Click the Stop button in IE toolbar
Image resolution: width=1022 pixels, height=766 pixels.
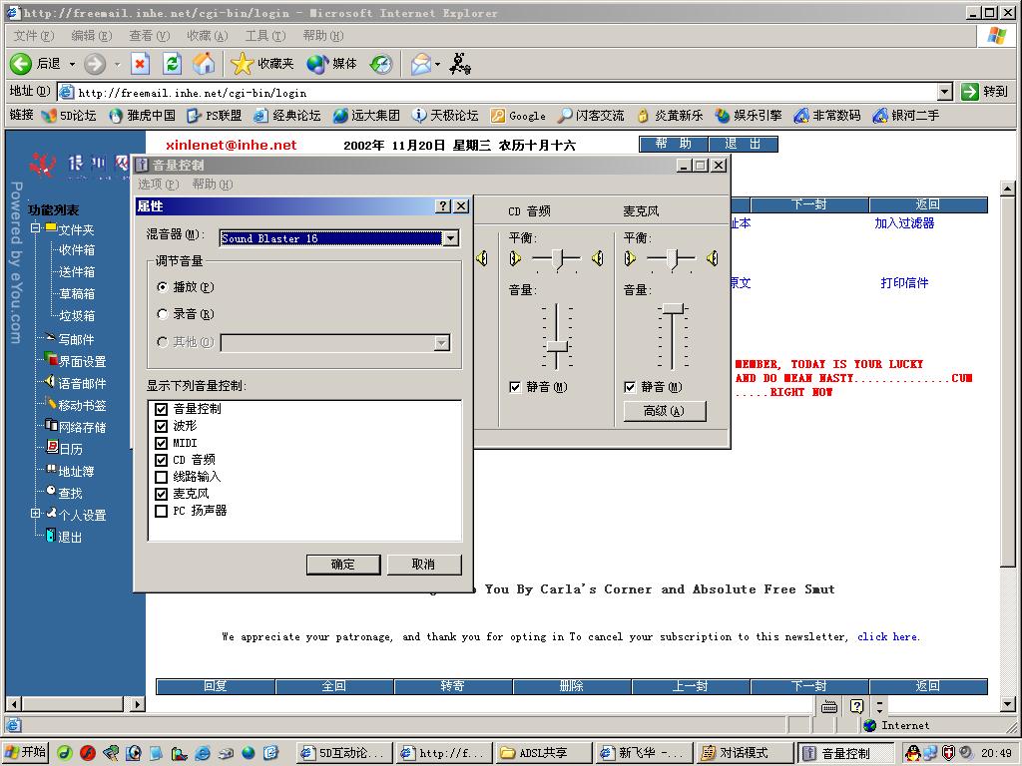pos(141,64)
